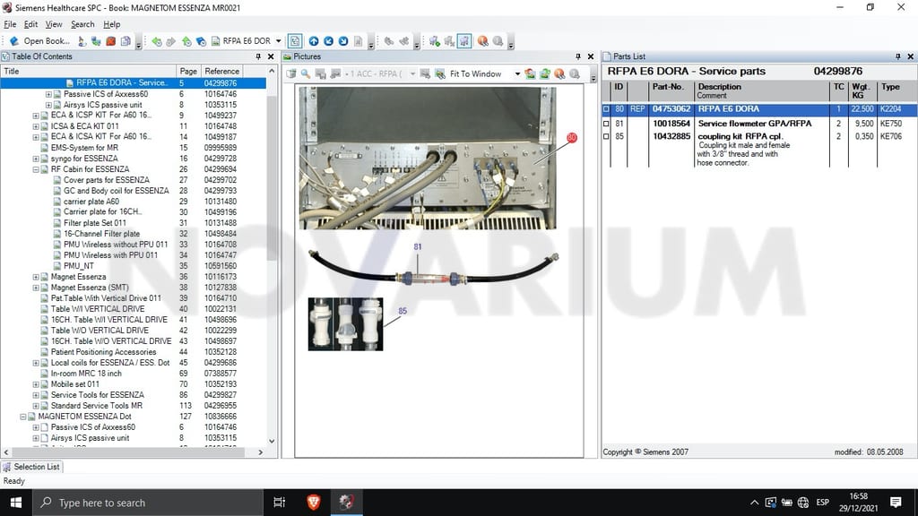This screenshot has height=516, width=918.
Task: Collapse the RF Cabin for ESSENZA node
Action: pos(36,169)
